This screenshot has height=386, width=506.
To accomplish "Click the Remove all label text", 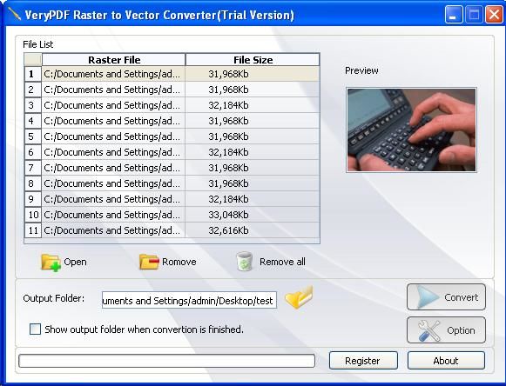I will [282, 262].
